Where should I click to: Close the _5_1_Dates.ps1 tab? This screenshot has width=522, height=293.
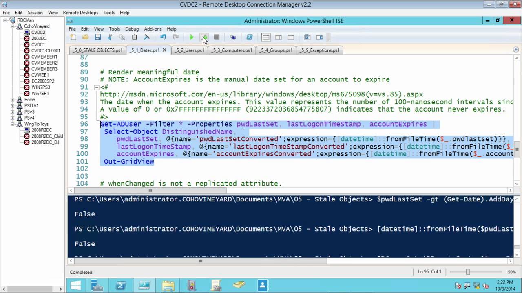coord(164,50)
